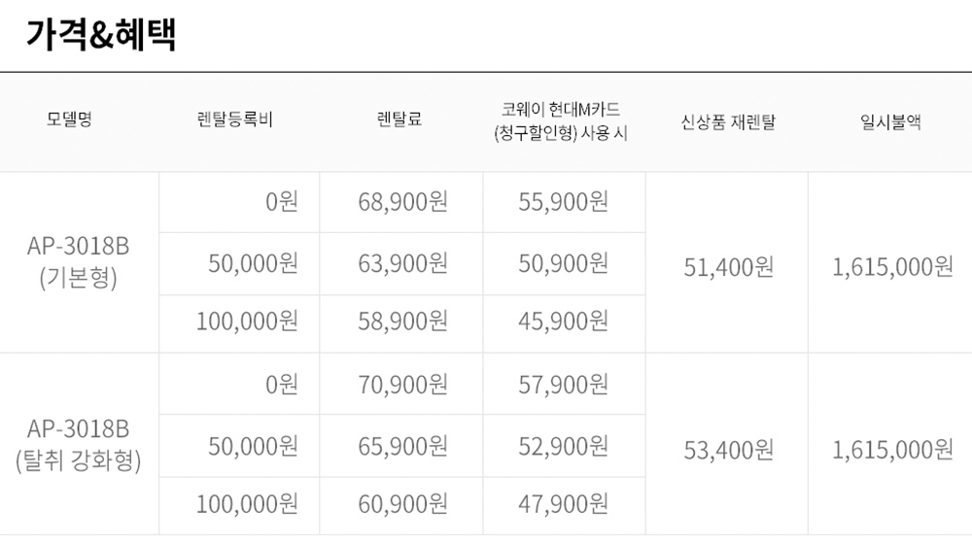Viewport: 972px width, 543px height.
Task: Select the AP-3018B (탈취 강화형) model cell
Action: coord(79,444)
